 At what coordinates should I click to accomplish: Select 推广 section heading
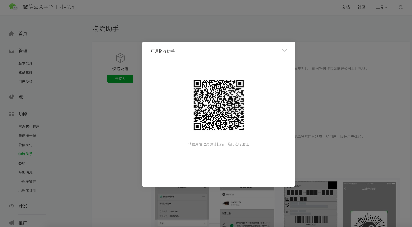(23, 223)
